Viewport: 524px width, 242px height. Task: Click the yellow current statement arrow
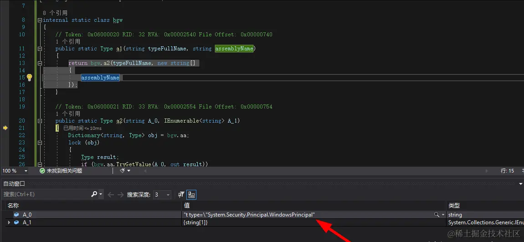(5, 128)
